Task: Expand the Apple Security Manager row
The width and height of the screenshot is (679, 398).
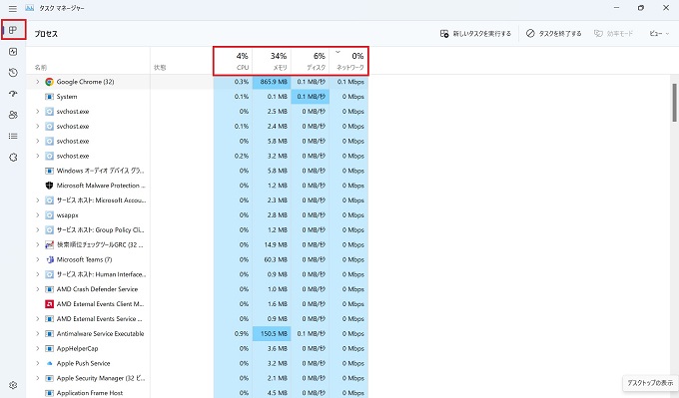Action: [x=37, y=378]
